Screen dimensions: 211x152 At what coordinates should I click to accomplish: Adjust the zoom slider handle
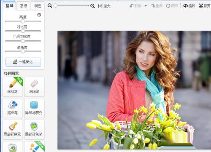point(55,5)
